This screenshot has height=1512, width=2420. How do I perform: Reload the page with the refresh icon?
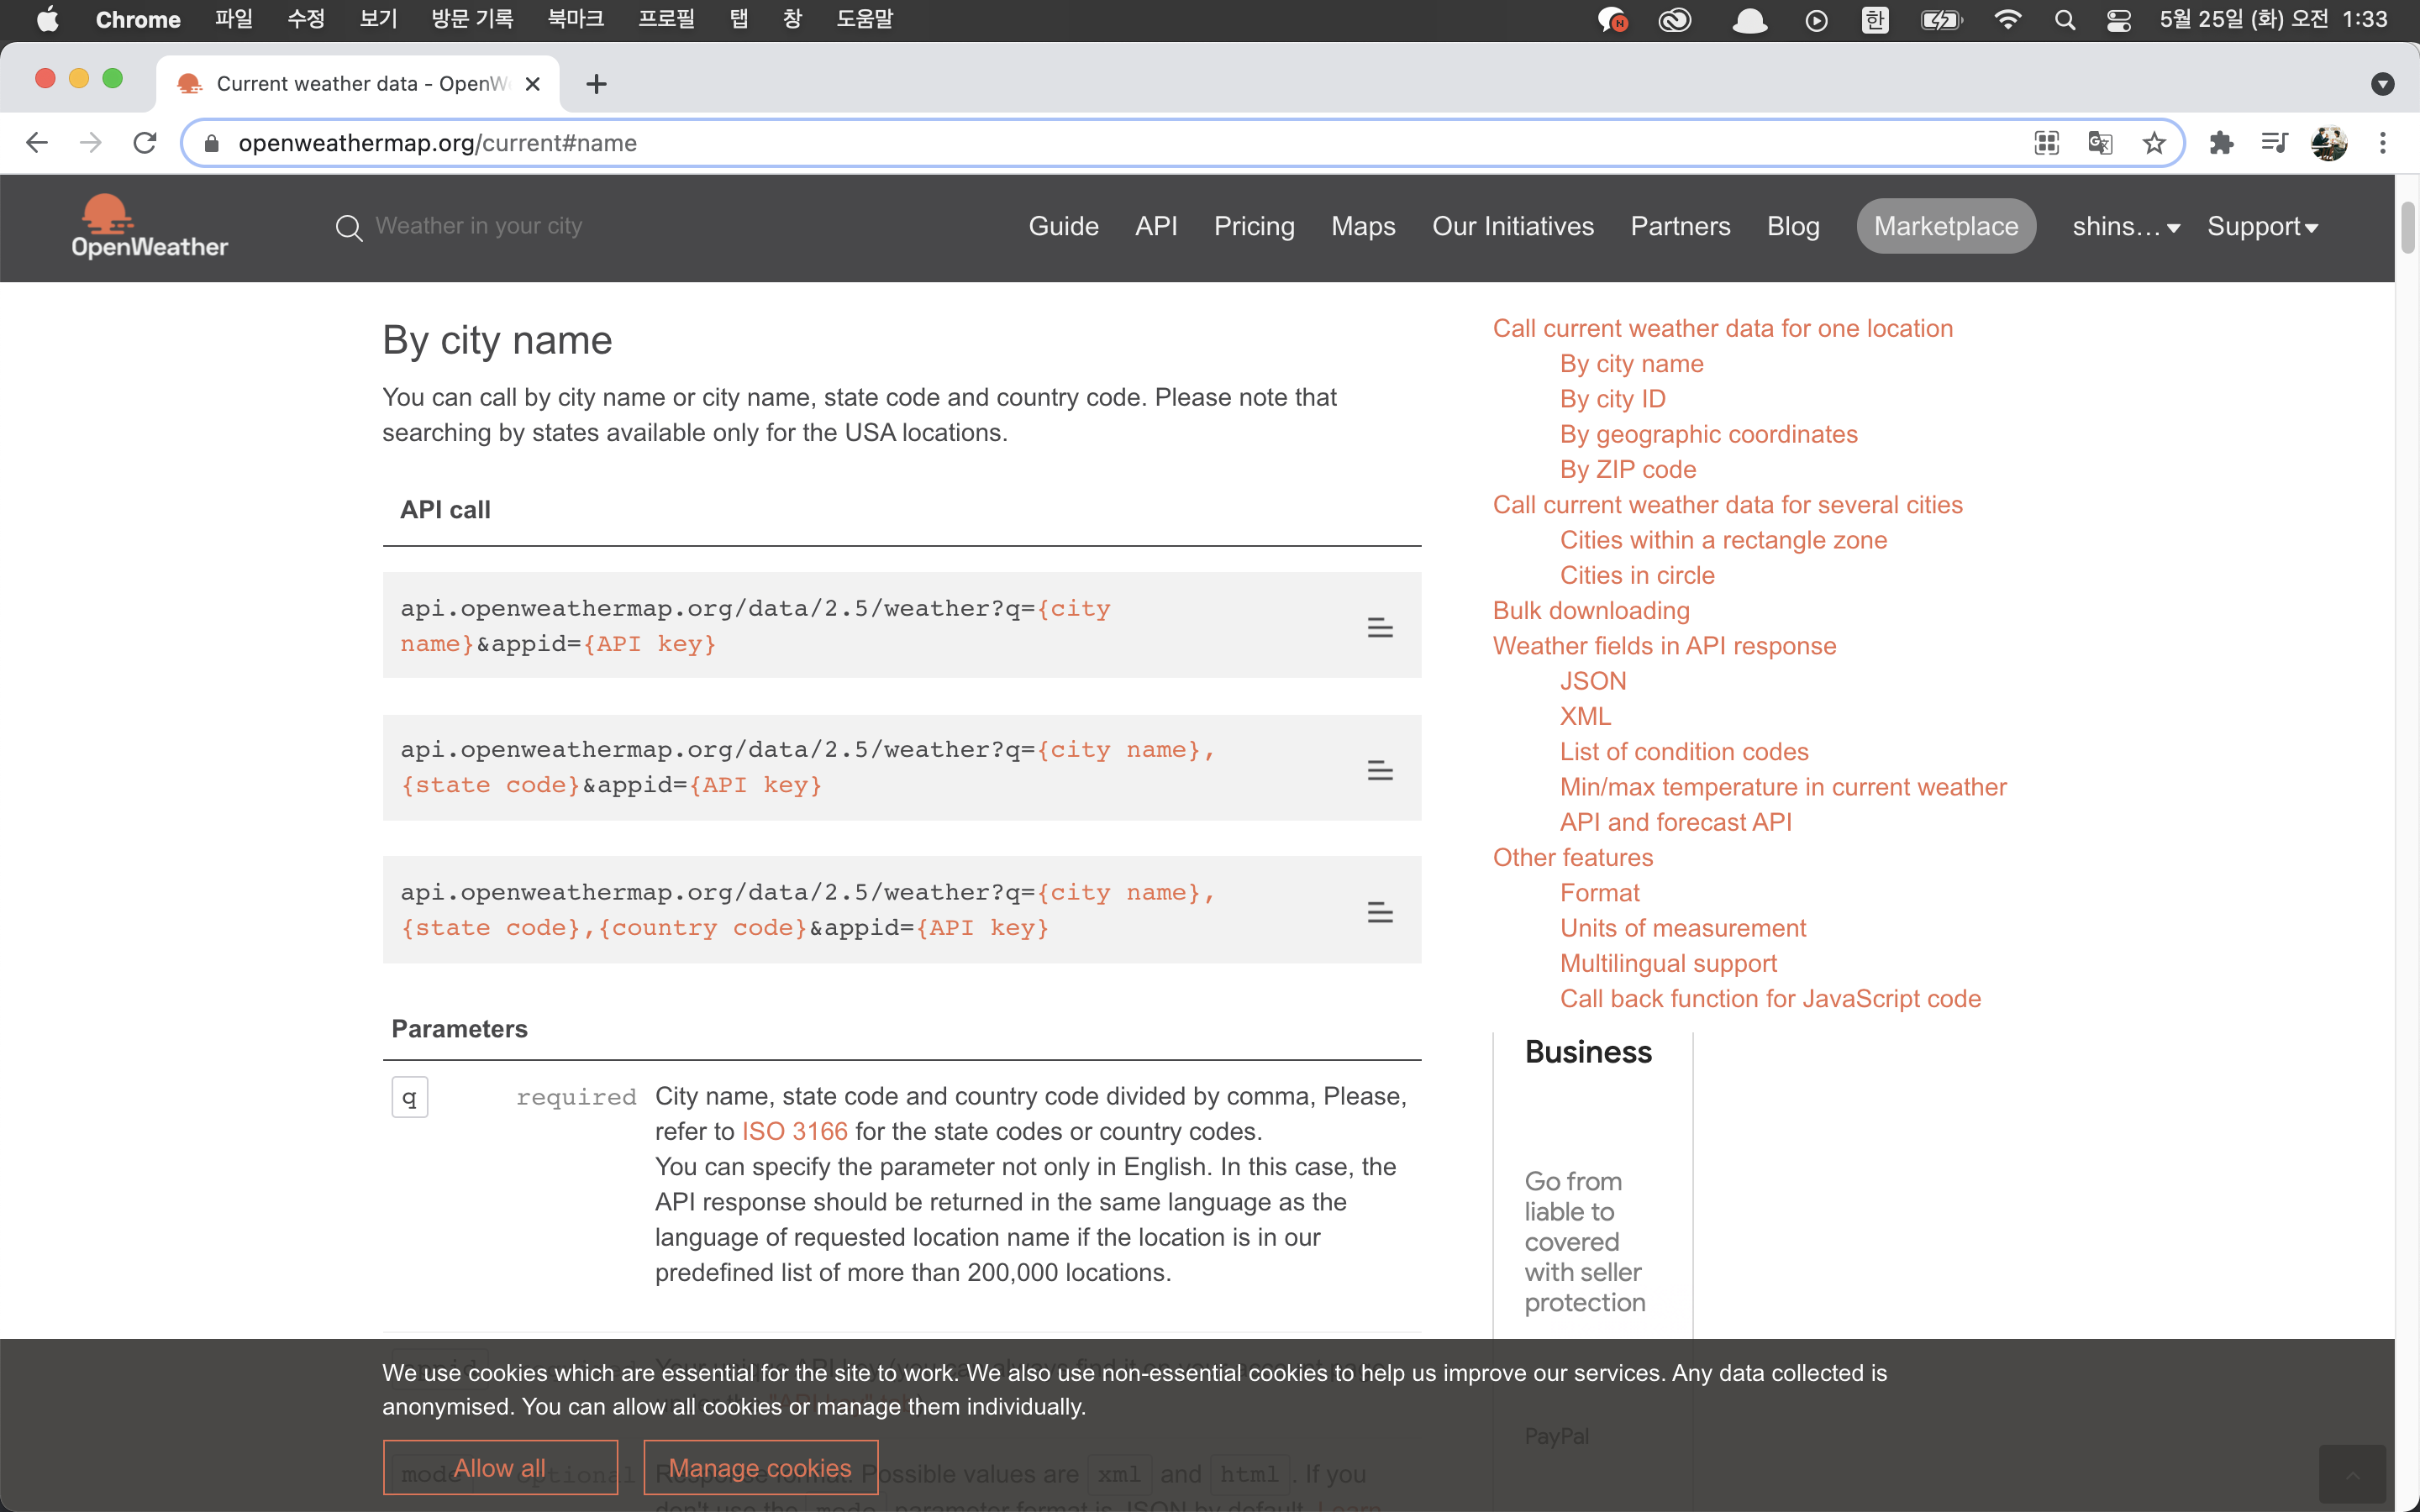145,143
